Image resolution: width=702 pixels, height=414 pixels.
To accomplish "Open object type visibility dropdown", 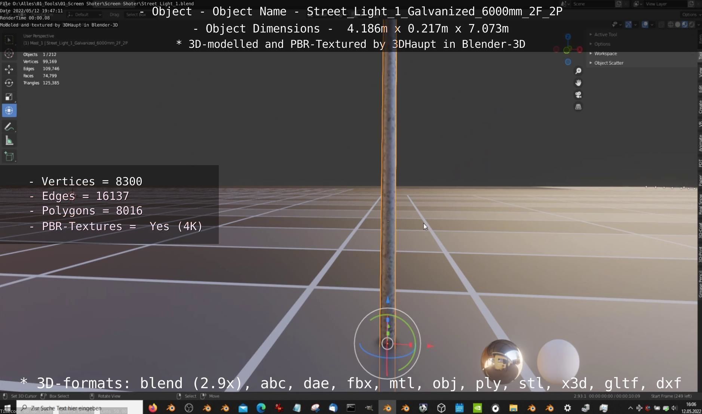I will click(x=616, y=25).
